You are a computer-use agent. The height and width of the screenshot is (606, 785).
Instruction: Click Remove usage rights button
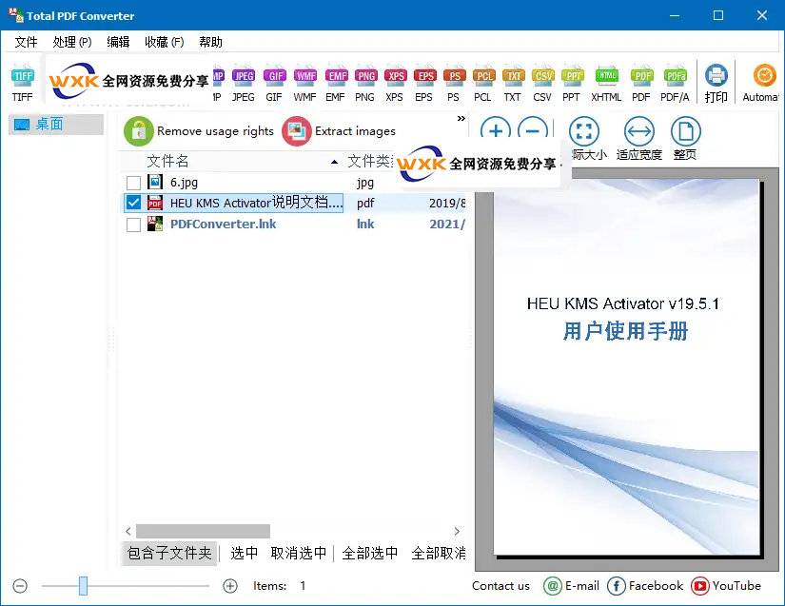[200, 131]
